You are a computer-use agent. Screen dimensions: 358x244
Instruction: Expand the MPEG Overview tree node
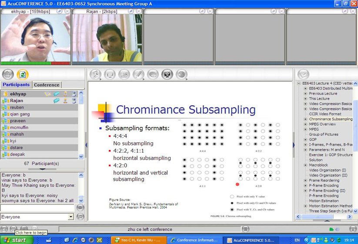tap(305, 124)
